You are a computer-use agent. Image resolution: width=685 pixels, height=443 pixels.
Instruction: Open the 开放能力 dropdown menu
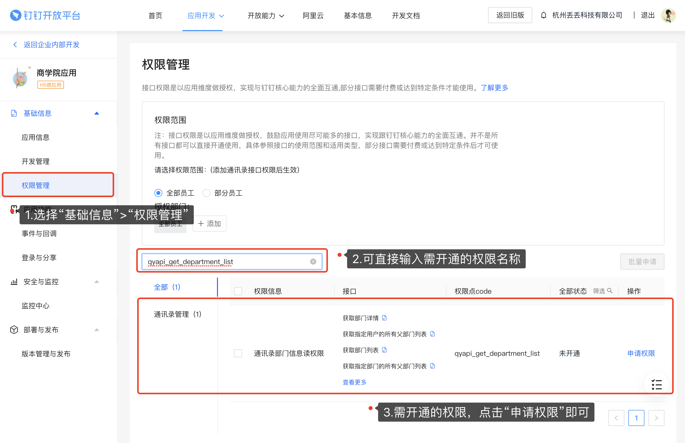(266, 16)
